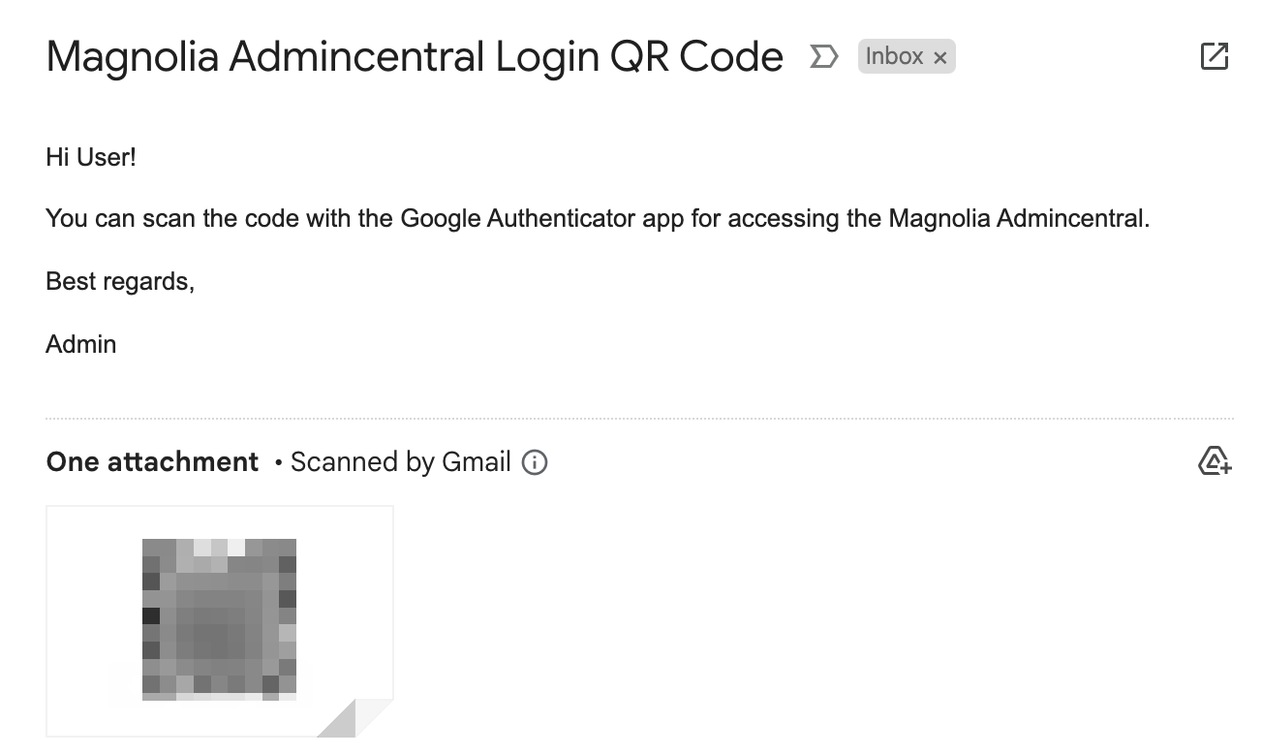
Task: Click the Inbox tag shown beside the subject
Action: point(896,56)
